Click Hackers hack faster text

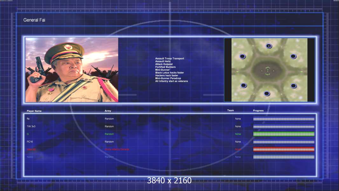coord(167,75)
